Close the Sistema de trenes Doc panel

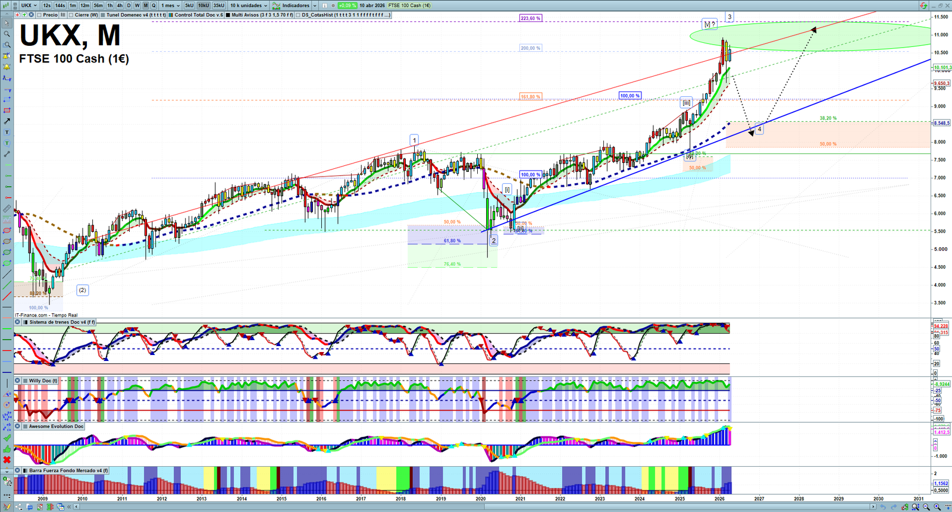click(18, 322)
